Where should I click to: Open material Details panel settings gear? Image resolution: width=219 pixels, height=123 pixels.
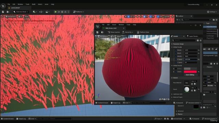tap(201, 40)
